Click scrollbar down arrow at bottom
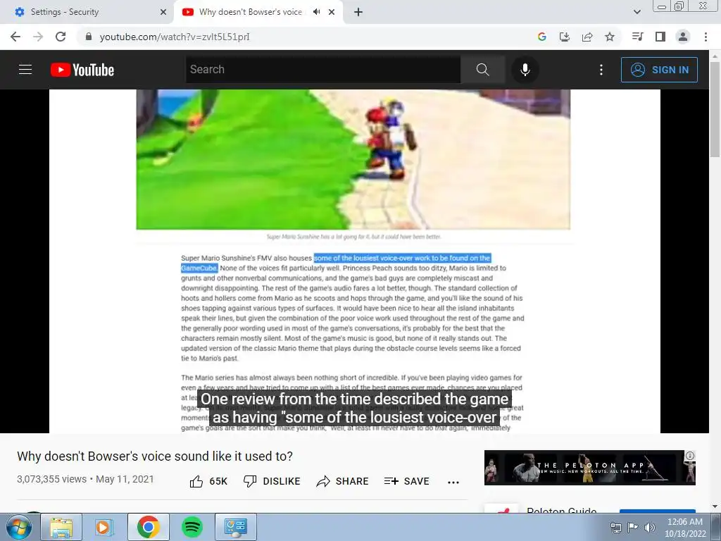Image resolution: width=721 pixels, height=541 pixels. 715,506
